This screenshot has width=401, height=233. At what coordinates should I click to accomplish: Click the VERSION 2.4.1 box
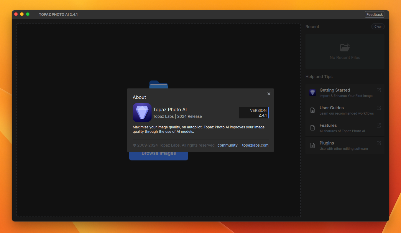254,113
